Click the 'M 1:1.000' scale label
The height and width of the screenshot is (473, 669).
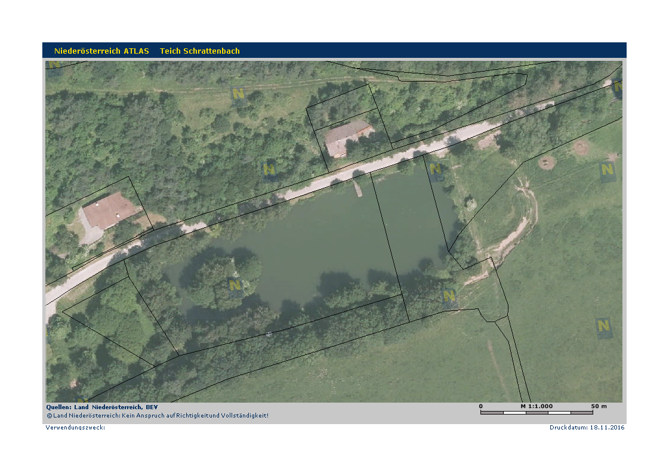pyautogui.click(x=537, y=406)
